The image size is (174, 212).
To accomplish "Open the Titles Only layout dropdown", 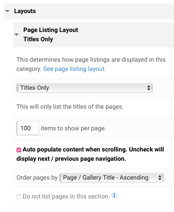I will (85, 88).
